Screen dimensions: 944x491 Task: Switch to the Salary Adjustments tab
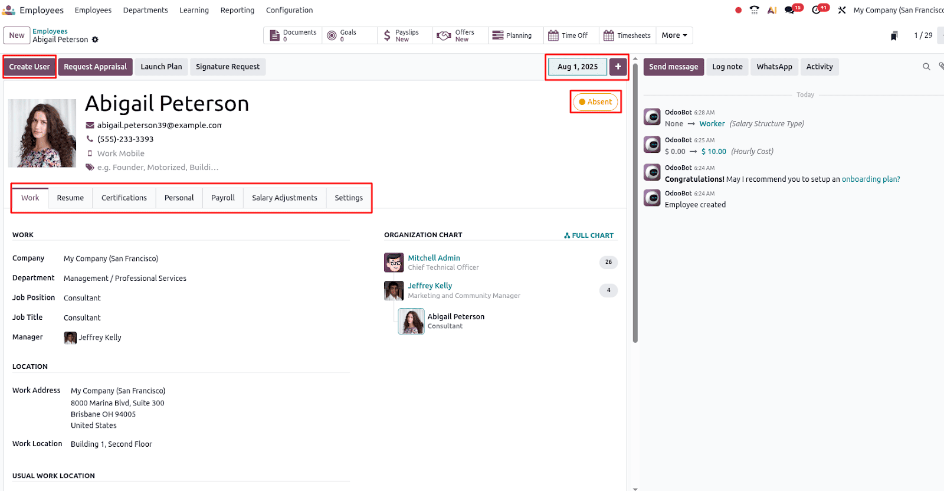[284, 198]
